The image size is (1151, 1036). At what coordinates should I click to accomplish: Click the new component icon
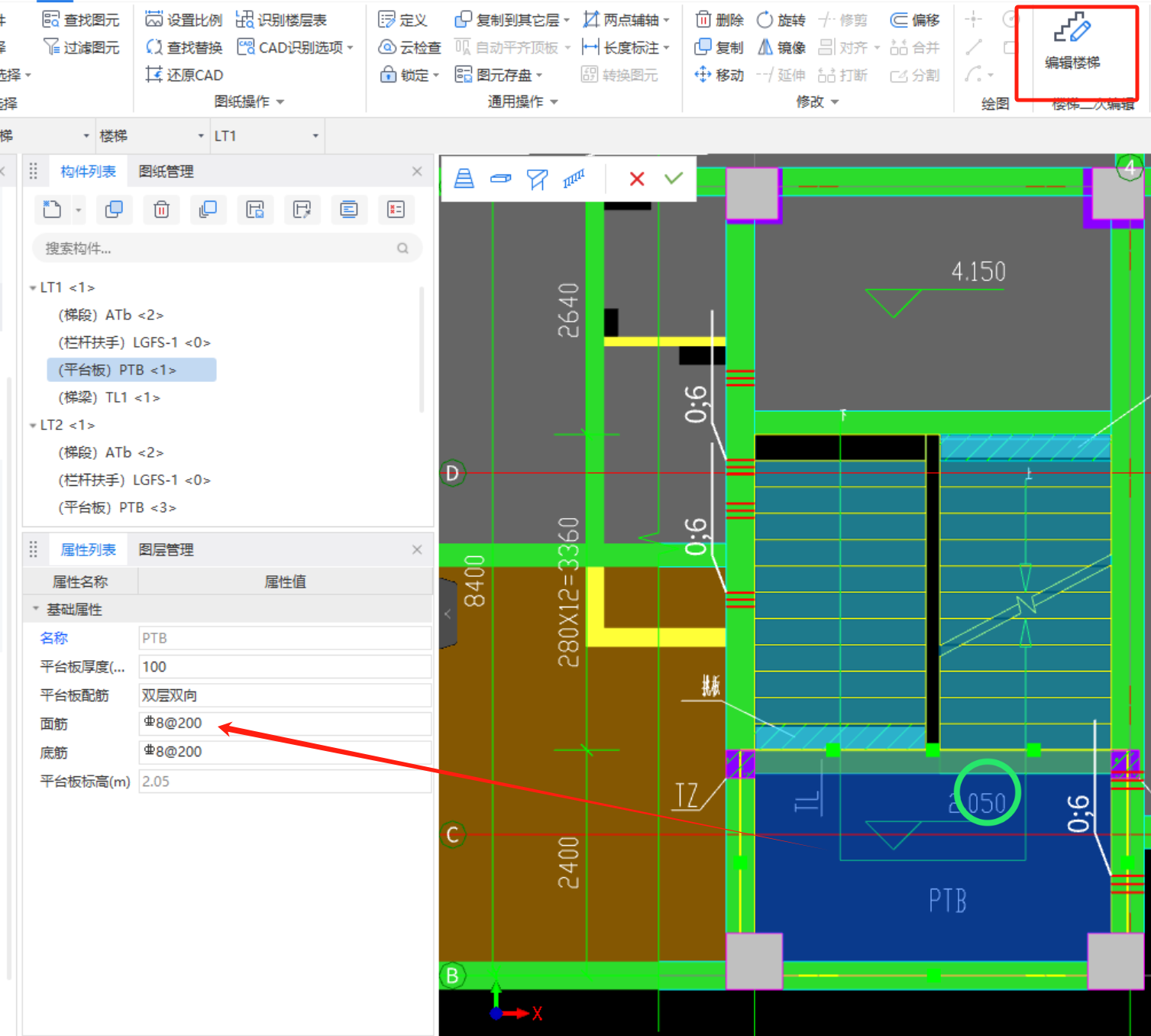(52, 209)
